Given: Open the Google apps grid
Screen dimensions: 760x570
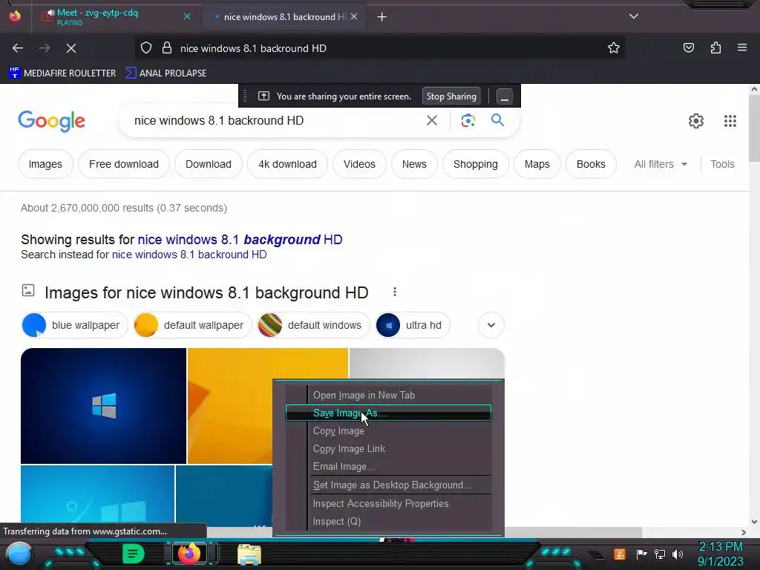Looking at the screenshot, I should coord(730,121).
